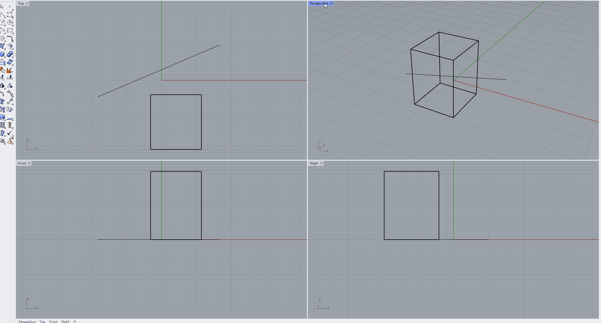
Task: Click the Right viewport title label
Action: tap(314, 163)
